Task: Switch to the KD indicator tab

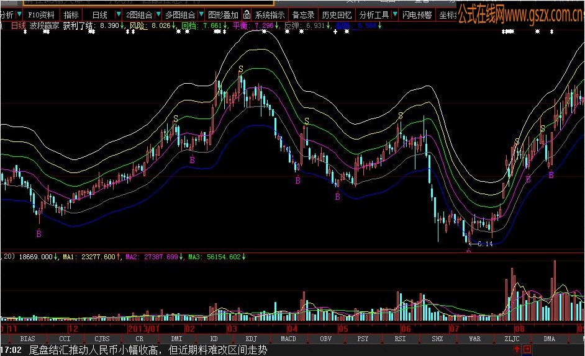Action: point(214,339)
